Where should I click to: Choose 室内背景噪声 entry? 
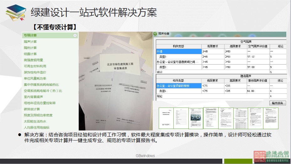(34, 97)
